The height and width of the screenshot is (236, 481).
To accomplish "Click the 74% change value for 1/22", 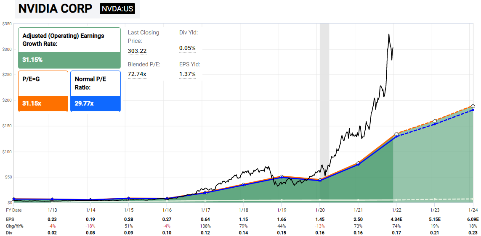I will pyautogui.click(x=396, y=226).
